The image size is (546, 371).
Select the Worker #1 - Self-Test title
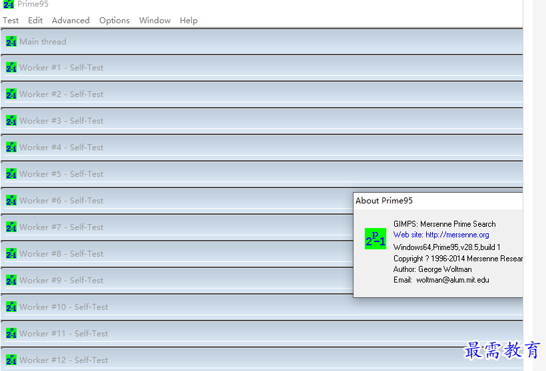[61, 67]
